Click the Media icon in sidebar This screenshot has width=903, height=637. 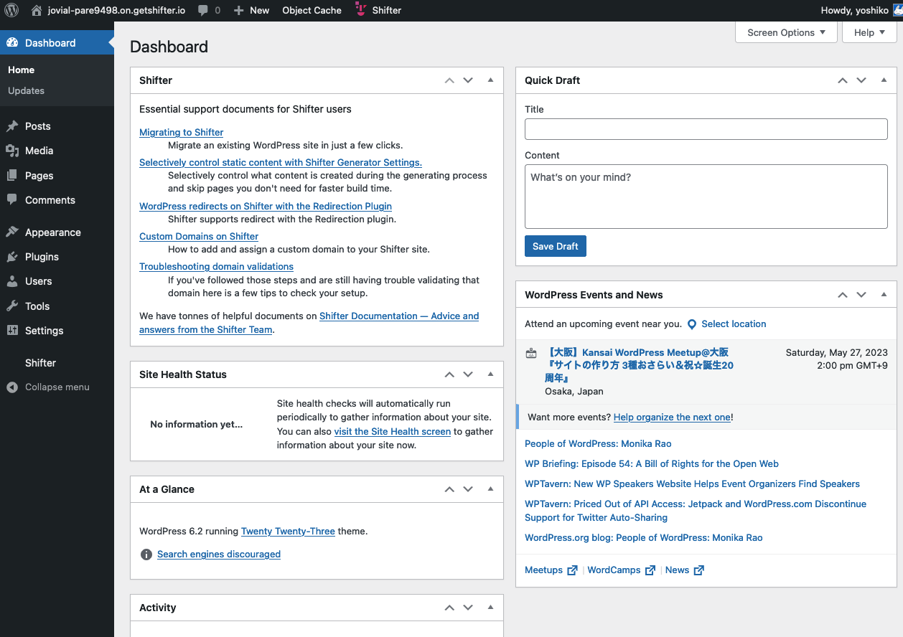(12, 151)
